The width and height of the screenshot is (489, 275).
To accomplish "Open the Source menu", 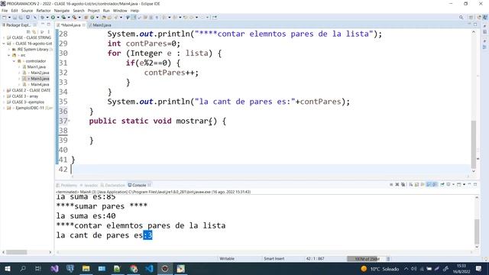I will click(27, 11).
